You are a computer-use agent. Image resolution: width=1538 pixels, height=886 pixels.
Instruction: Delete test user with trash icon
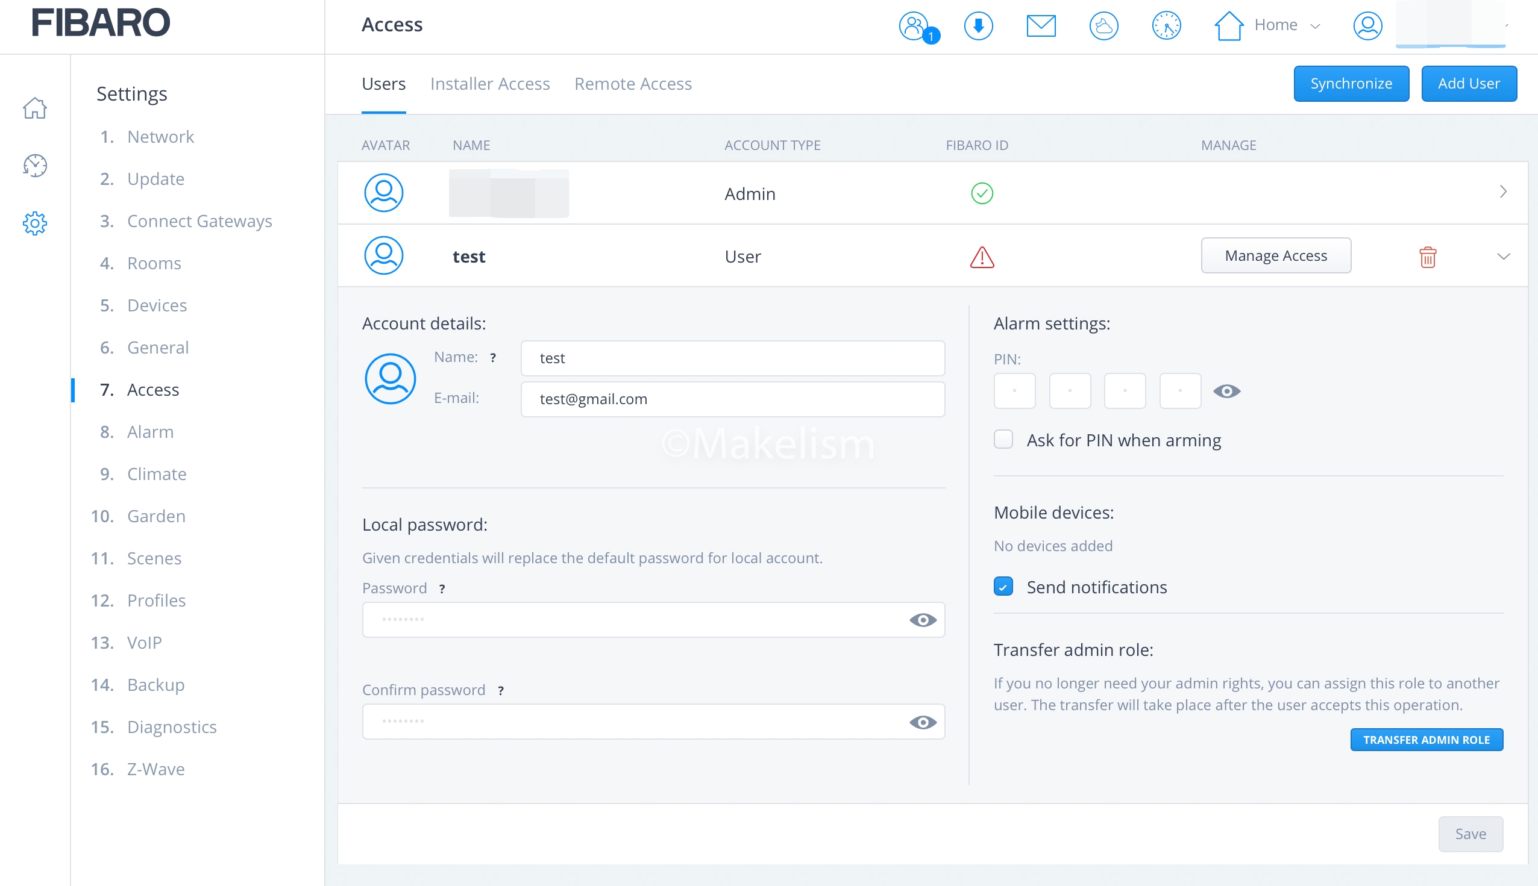coord(1427,257)
